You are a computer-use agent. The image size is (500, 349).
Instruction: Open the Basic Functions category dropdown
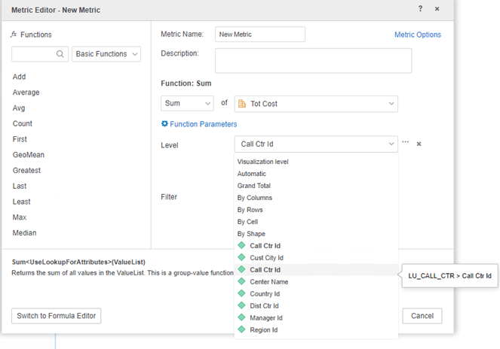[106, 54]
